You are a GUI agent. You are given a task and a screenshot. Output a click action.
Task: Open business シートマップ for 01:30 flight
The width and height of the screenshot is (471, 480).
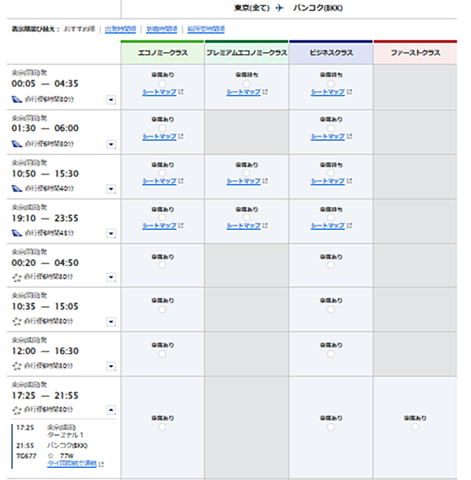[x=328, y=136]
